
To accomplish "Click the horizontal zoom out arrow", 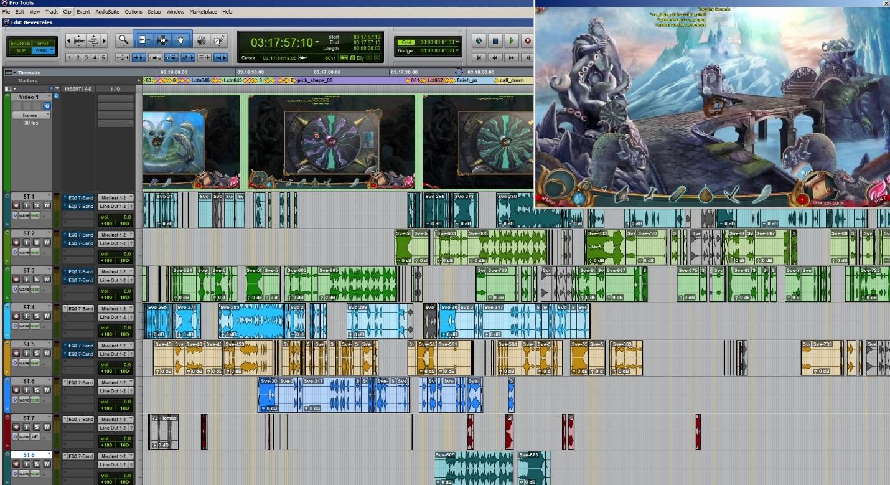I will tap(68, 40).
